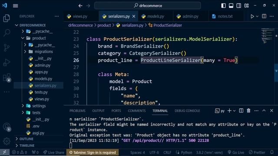Click the drfecommerce search command box
Image resolution: width=278 pixels, height=156 pixels.
coord(148,6)
